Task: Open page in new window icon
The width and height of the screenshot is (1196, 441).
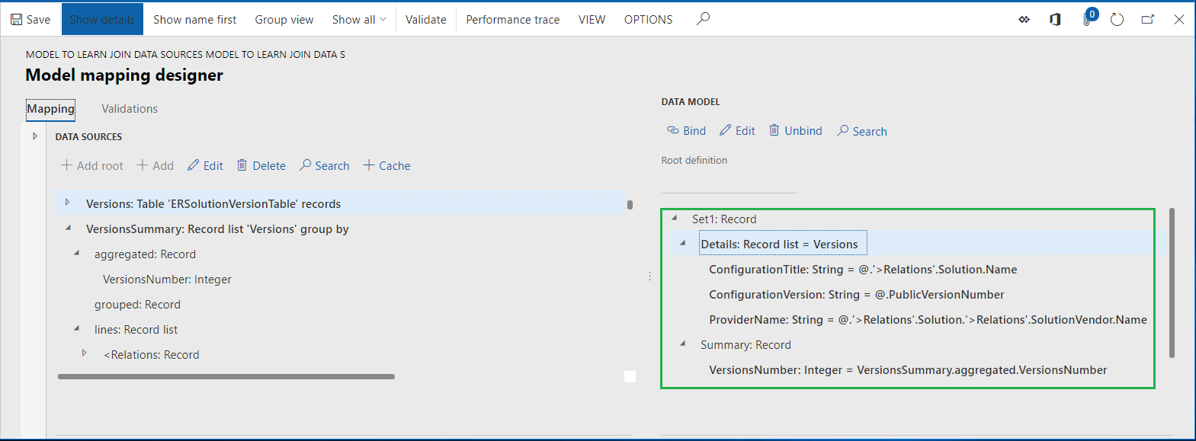Action: click(1148, 20)
